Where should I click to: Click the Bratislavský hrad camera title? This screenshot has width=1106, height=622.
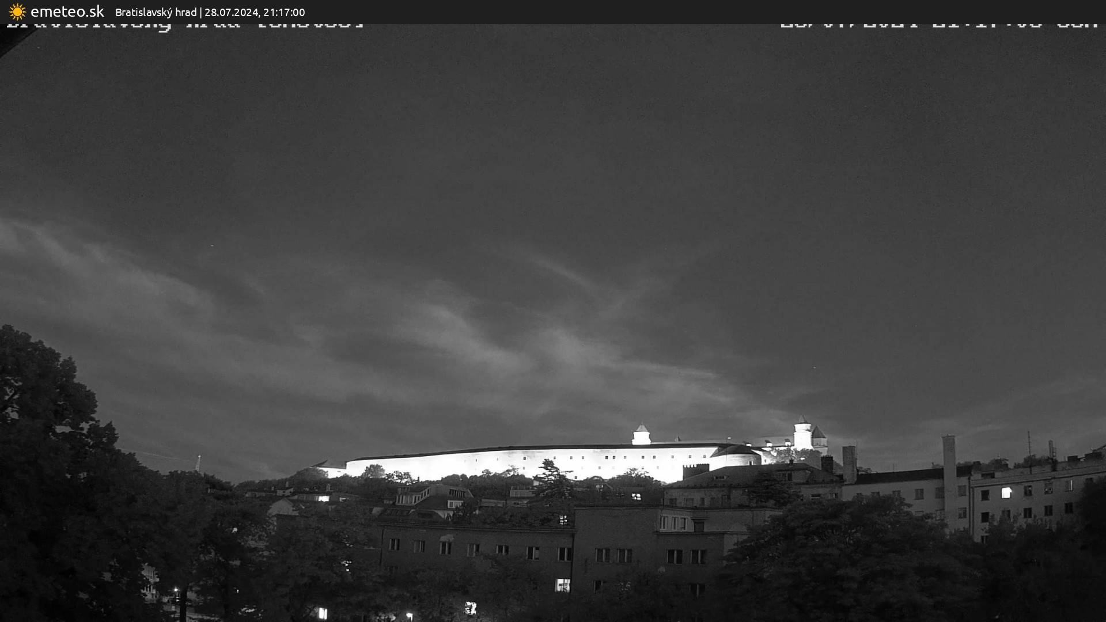pyautogui.click(x=156, y=13)
